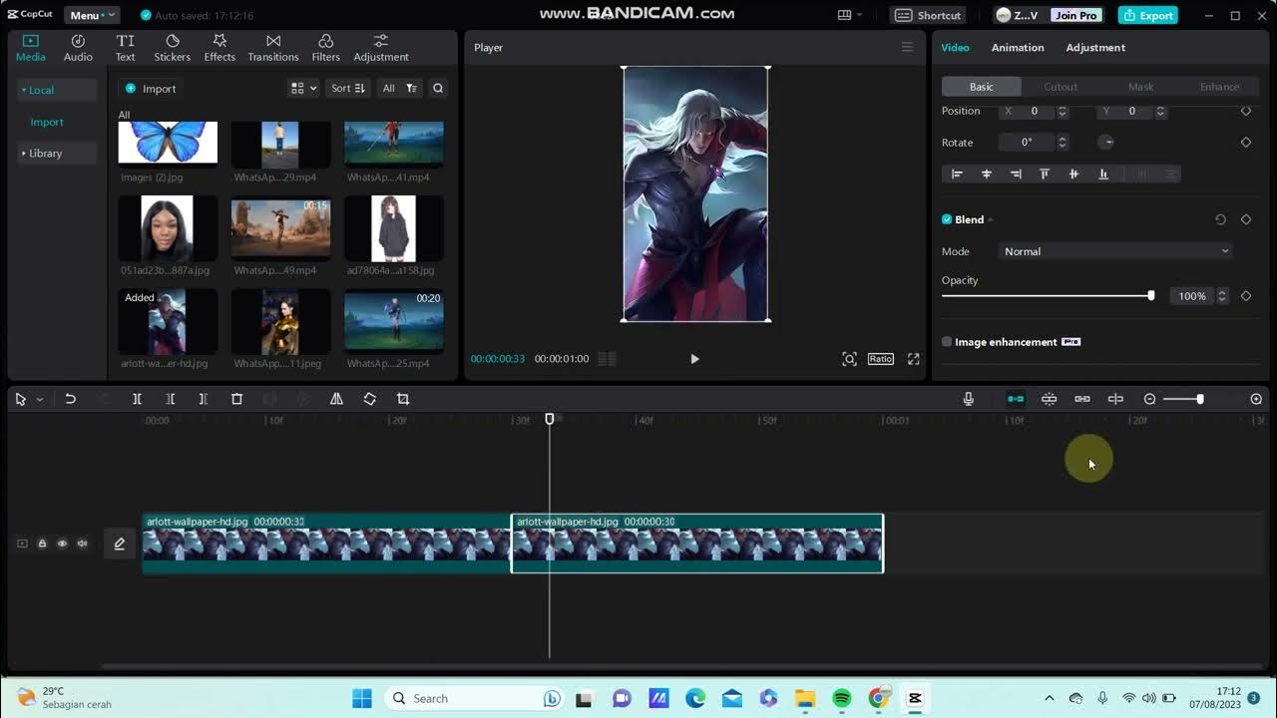Open the Transitions panel

pyautogui.click(x=272, y=48)
